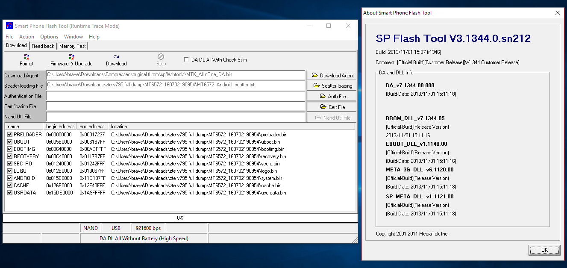Click end address 0x11D107FF for ANDROID
567x268 pixels.
[x=92, y=178]
